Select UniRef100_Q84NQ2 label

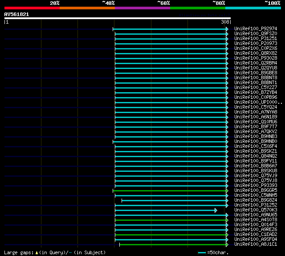(x=256, y=156)
